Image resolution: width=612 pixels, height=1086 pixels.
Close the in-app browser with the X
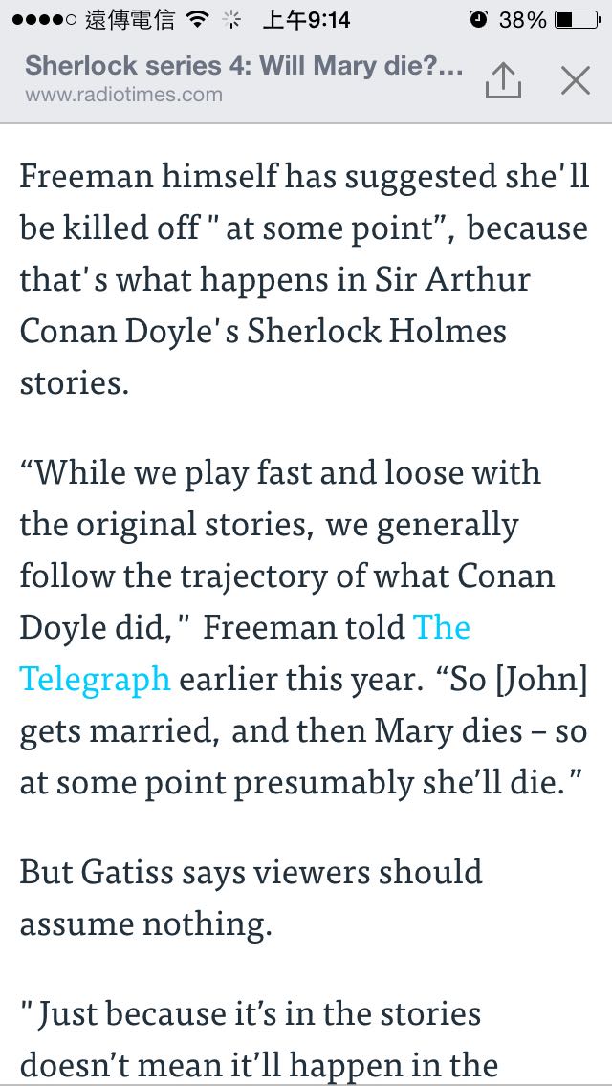(x=575, y=80)
